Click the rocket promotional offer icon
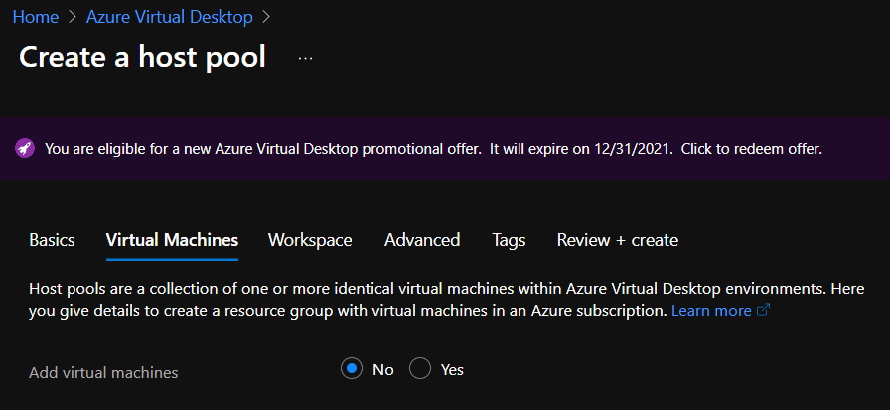890x410 pixels. [x=24, y=149]
